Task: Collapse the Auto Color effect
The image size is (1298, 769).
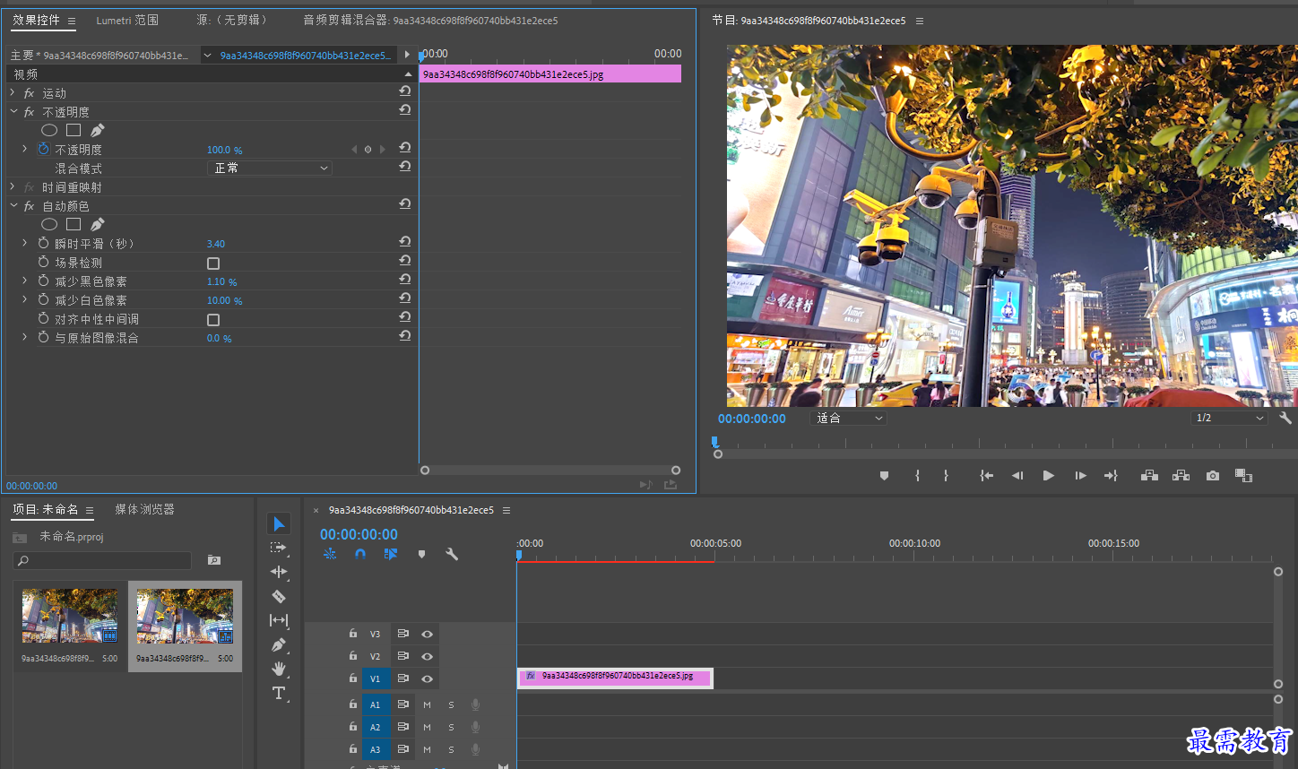Action: coord(13,205)
